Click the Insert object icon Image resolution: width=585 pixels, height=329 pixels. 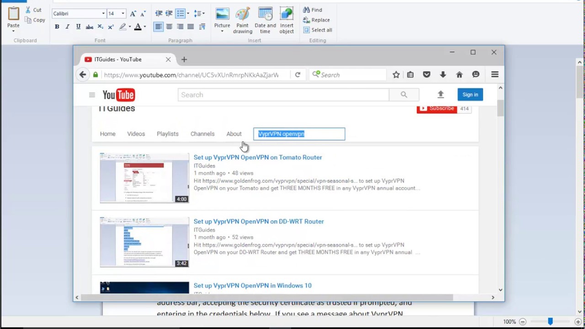[x=287, y=14]
